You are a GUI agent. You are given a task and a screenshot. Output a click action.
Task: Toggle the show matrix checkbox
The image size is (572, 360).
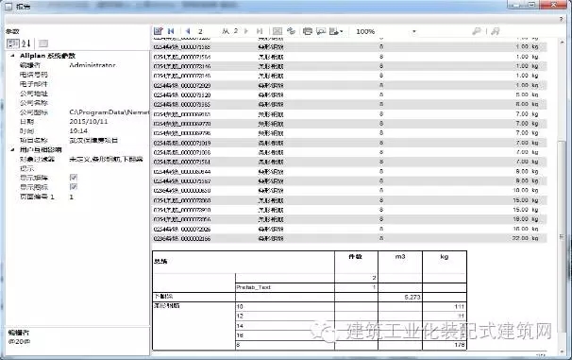pyautogui.click(x=74, y=178)
